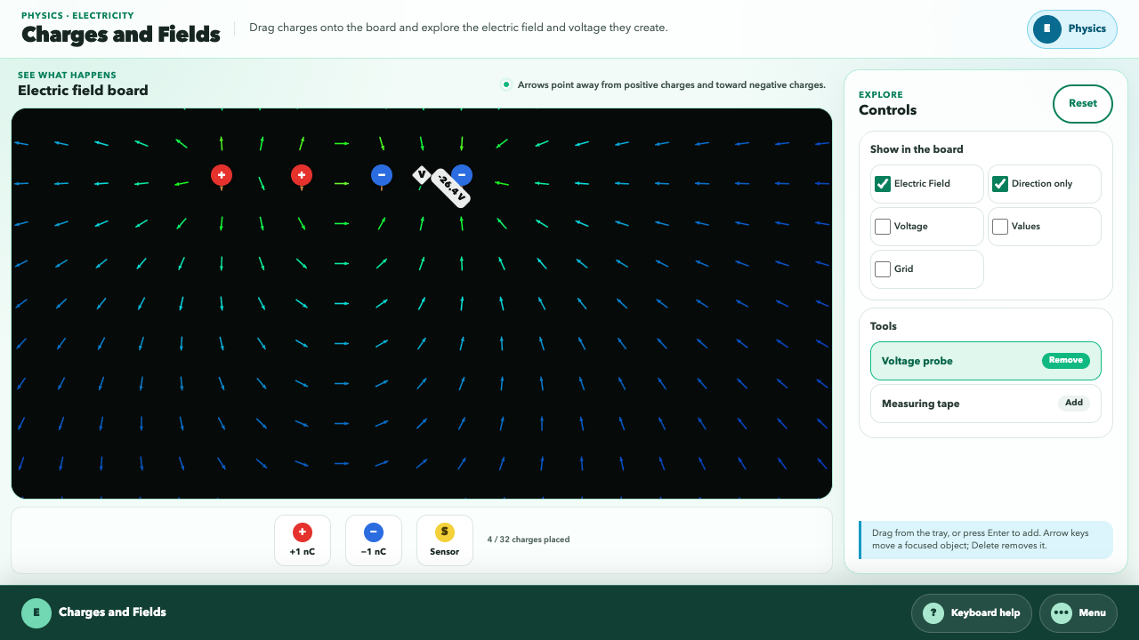Click the 'Charges and Fields' footer label

112,612
